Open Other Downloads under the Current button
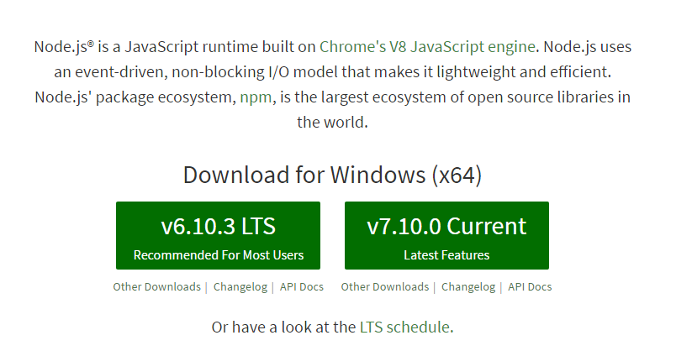 [384, 287]
